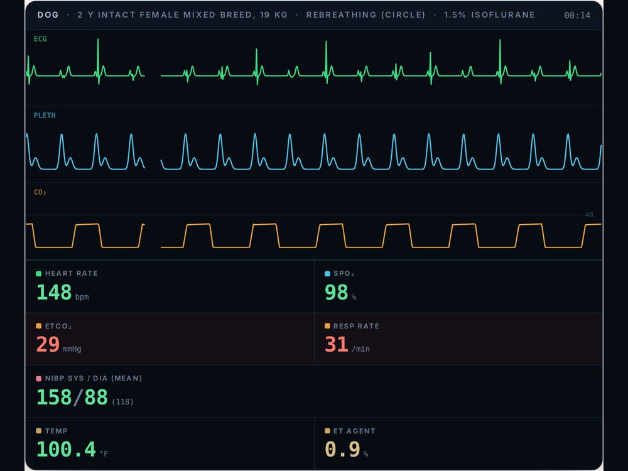Click the ETCO₂ label
Viewport: 628px width, 471px height.
coord(58,326)
